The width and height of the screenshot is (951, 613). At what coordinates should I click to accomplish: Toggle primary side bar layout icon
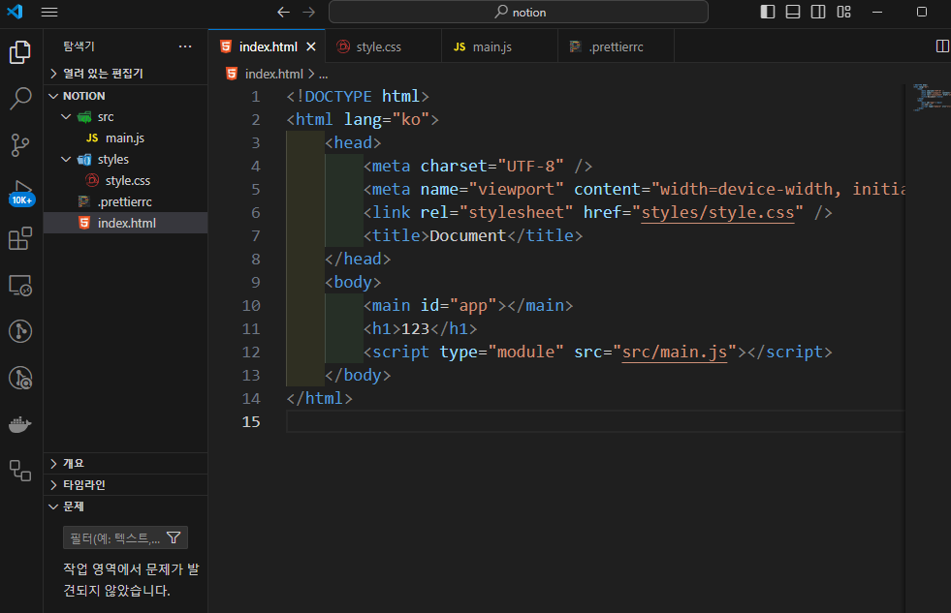767,12
